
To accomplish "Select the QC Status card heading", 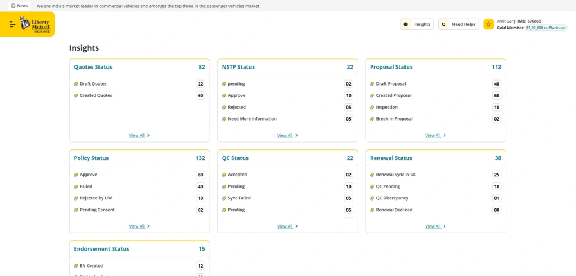I will (x=235, y=158).
